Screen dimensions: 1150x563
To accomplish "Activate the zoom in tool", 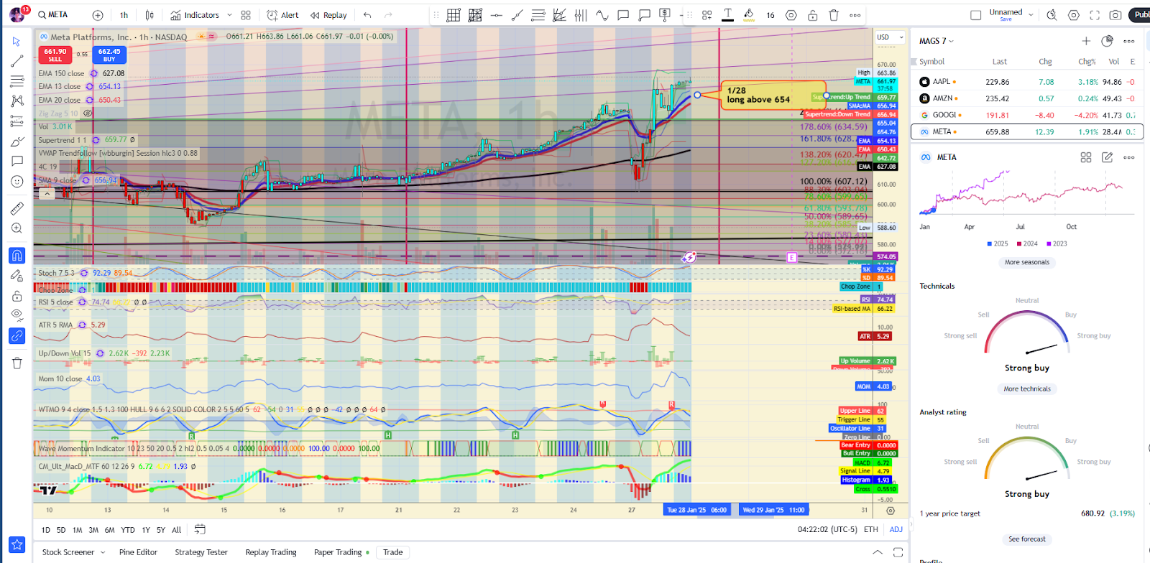I will [x=17, y=228].
